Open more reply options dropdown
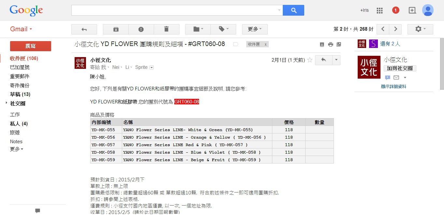The width and height of the screenshot is (444, 215). (336, 60)
